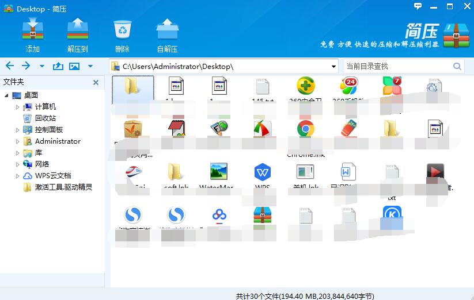
Task: Select 库 in the folder tree
Action: tap(39, 152)
